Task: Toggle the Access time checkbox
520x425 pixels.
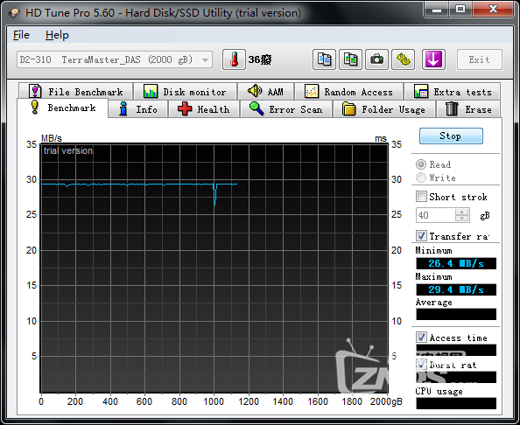Action: point(421,338)
